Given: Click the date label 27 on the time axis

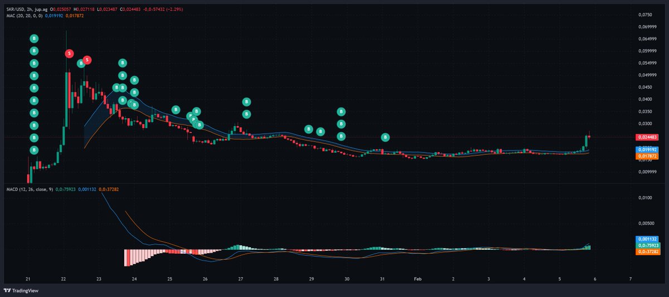Looking at the screenshot, I should (241, 278).
